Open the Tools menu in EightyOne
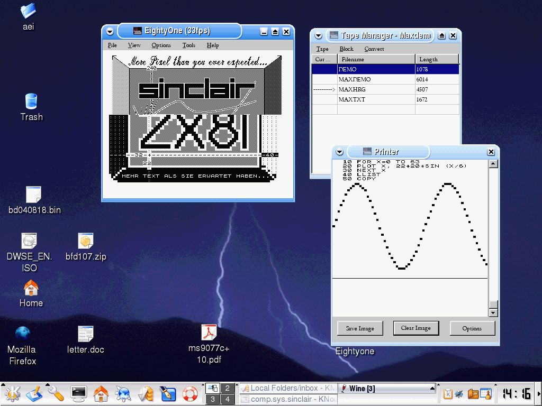 tap(189, 45)
